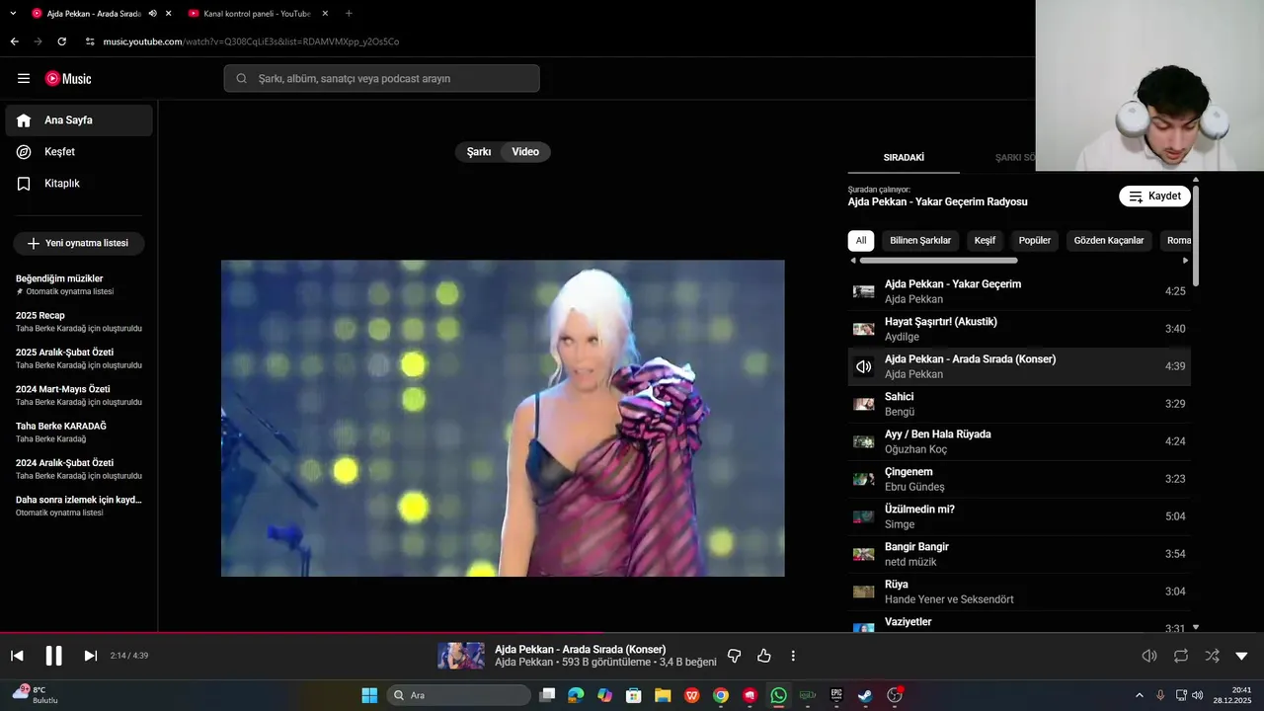Go to Ana Sayfa in sidebar
This screenshot has width=1264, height=711.
click(79, 120)
